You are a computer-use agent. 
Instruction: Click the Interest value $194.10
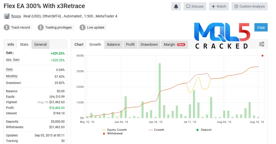[59, 113]
